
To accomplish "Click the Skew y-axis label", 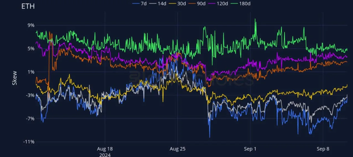I will click(15, 78).
